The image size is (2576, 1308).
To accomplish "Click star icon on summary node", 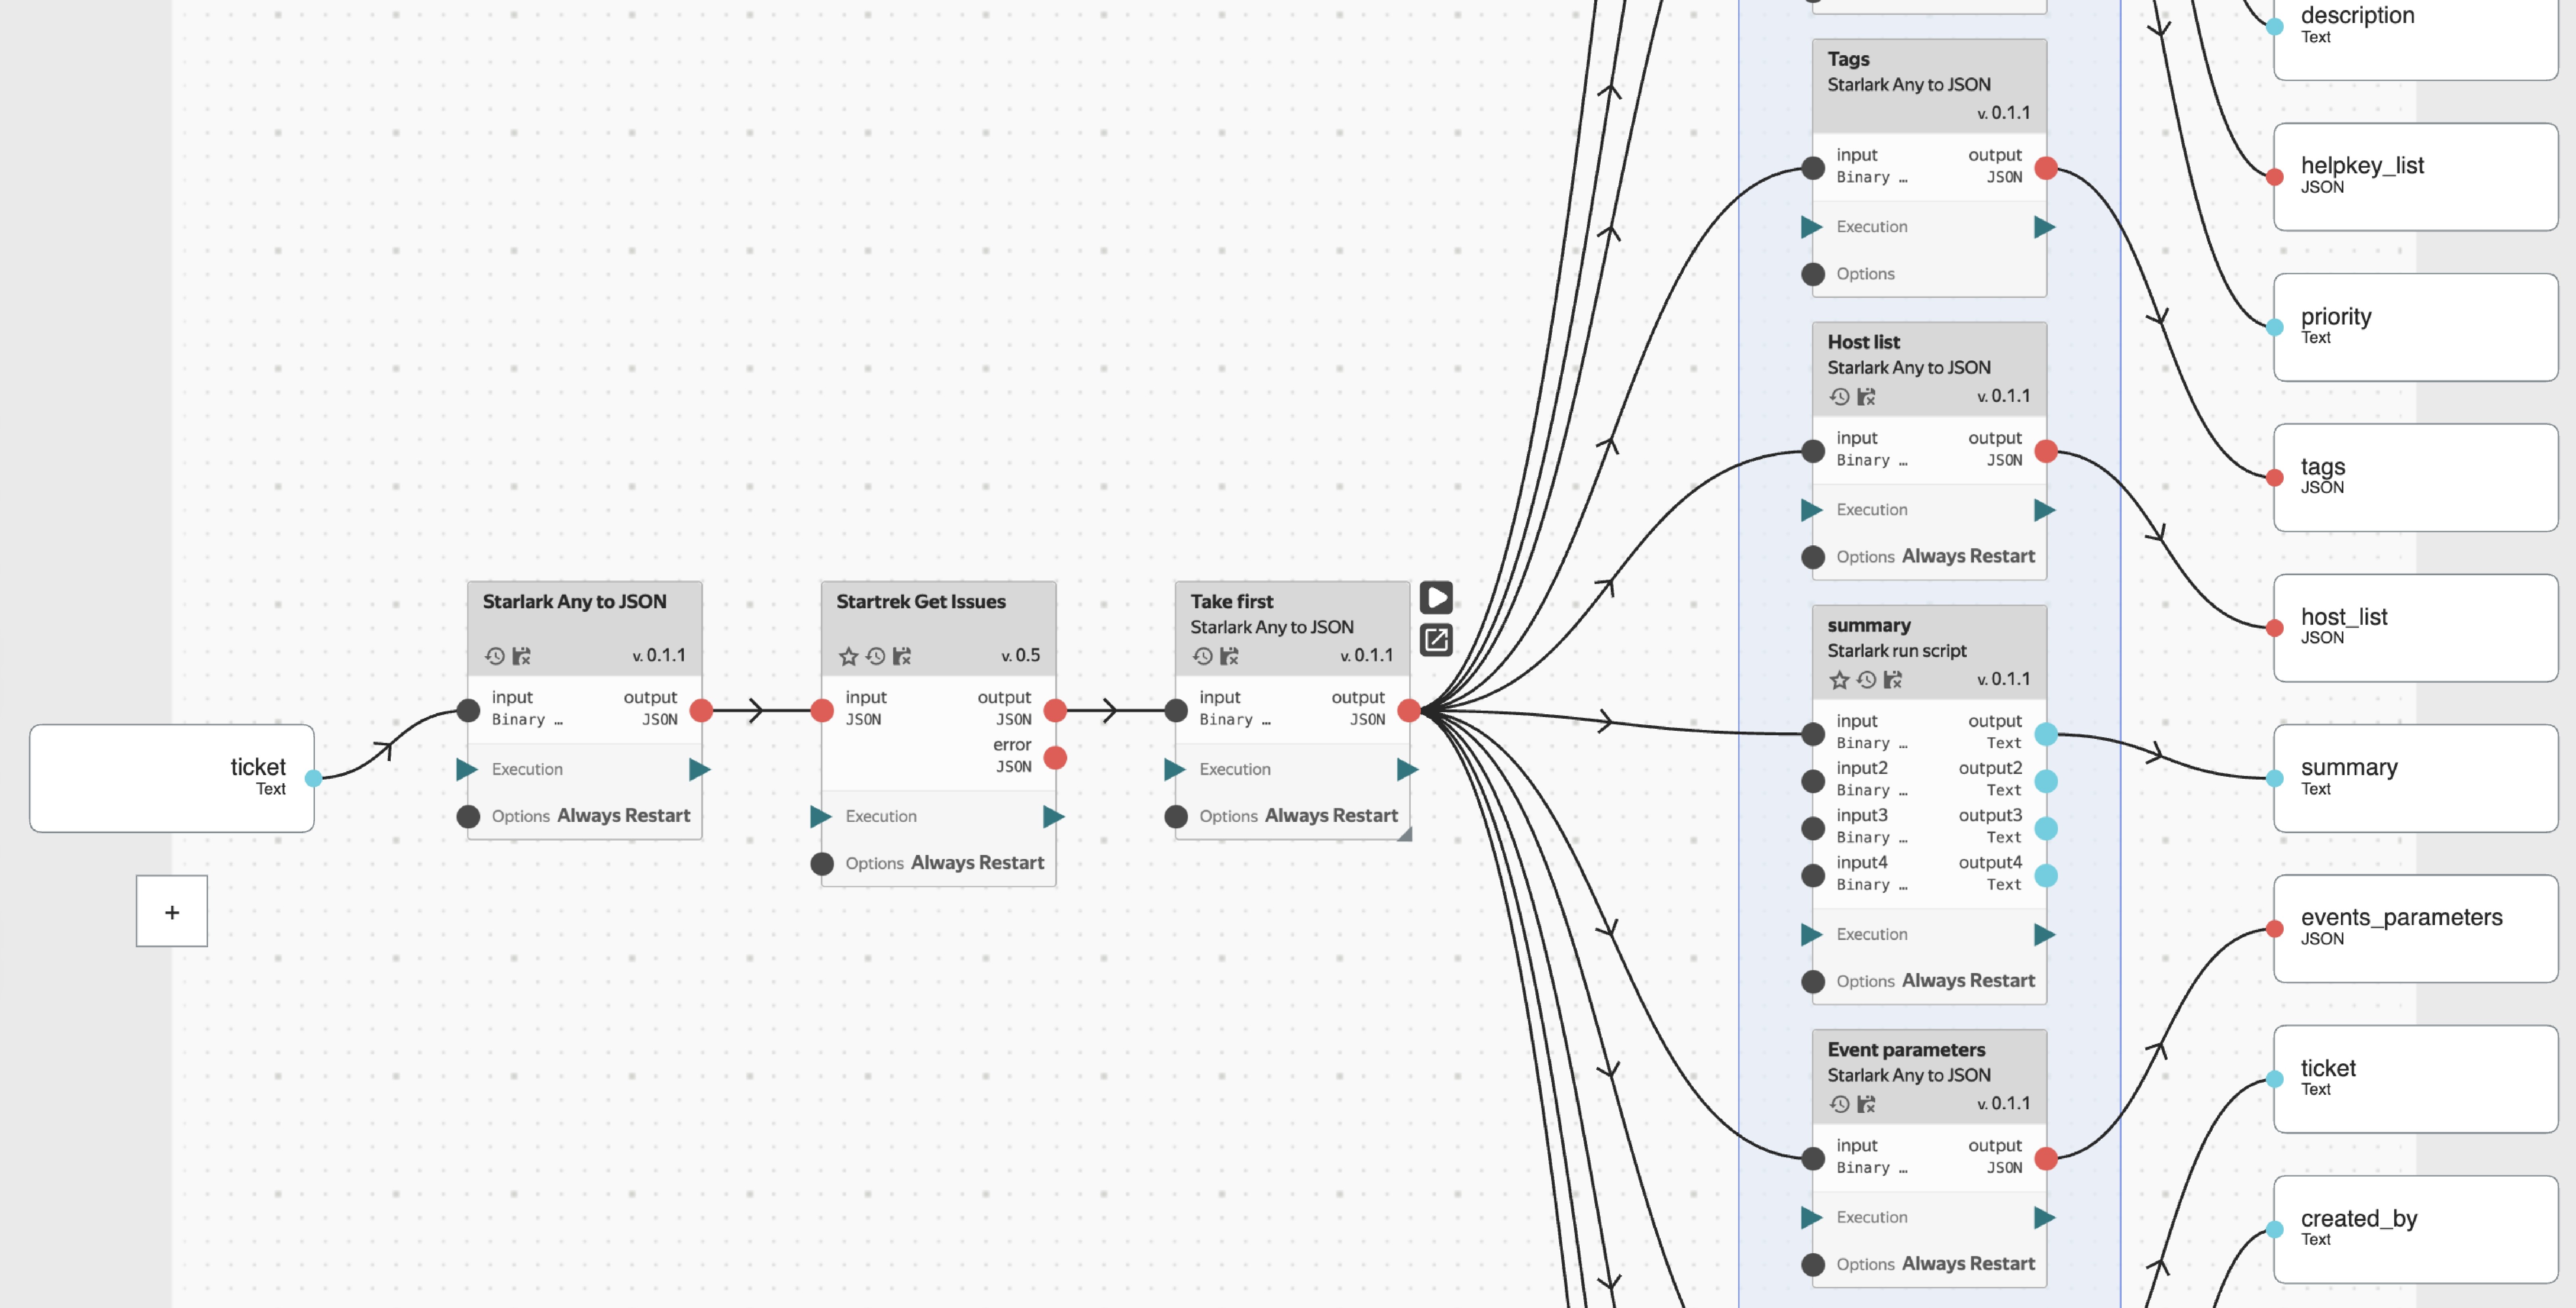I will pyautogui.click(x=1839, y=680).
